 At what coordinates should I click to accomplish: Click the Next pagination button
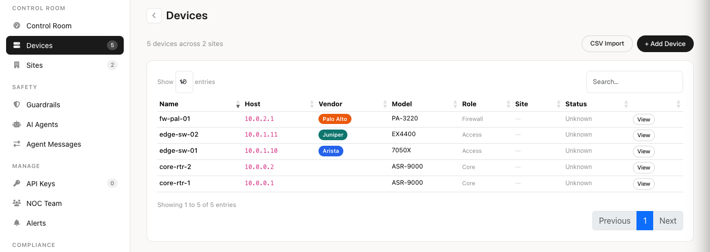[668, 221]
